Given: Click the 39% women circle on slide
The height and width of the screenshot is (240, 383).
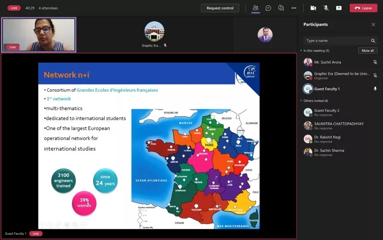Looking at the screenshot, I should pos(84,203).
